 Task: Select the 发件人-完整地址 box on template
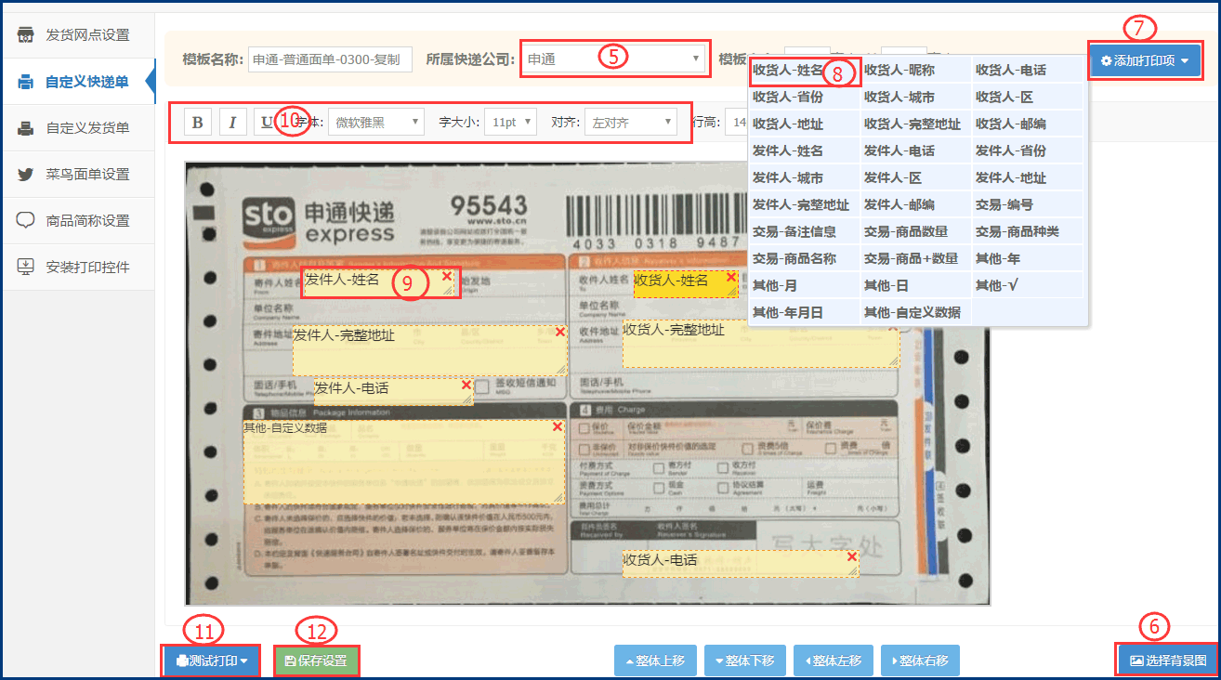tap(429, 350)
